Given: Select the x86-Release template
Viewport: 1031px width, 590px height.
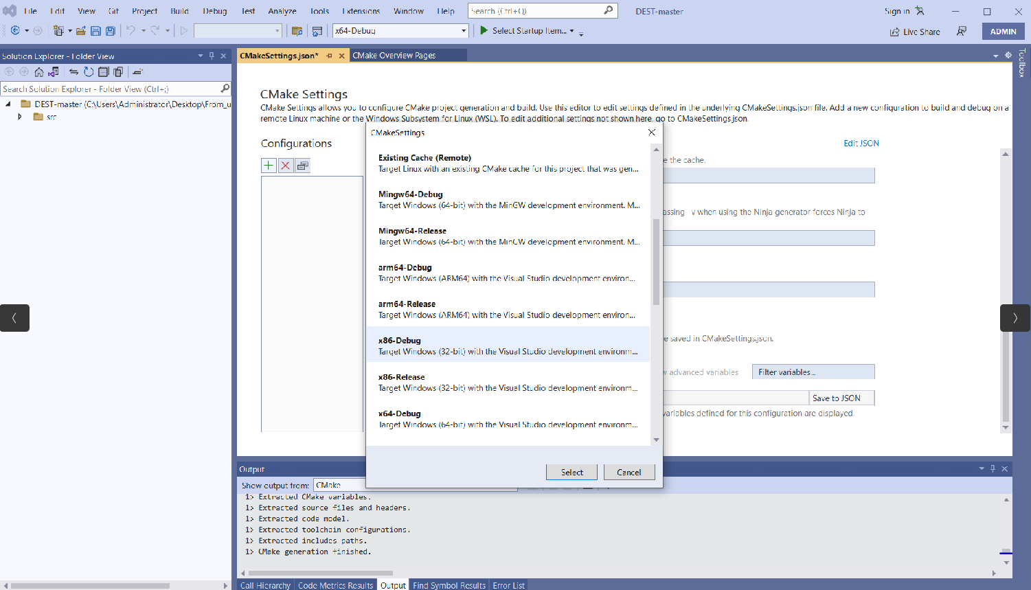Looking at the screenshot, I should pos(508,383).
